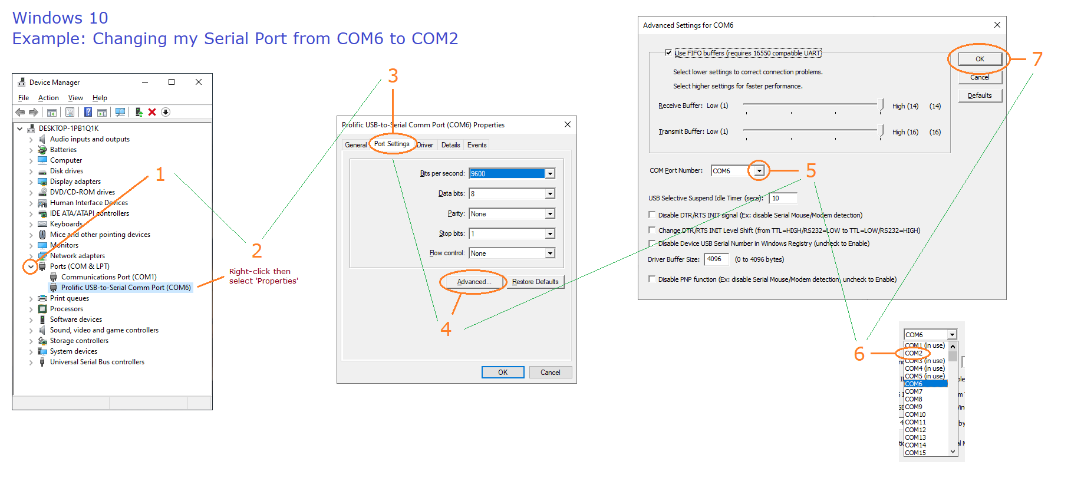Click the Advanced... button
Viewport: 1071px width, 481px height.
coord(473,282)
